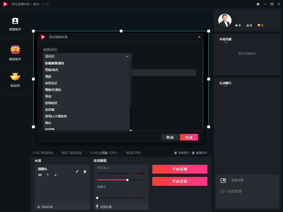283x212 pixels.
Task: Switch to the 互动聊天 section
Action: [225, 83]
